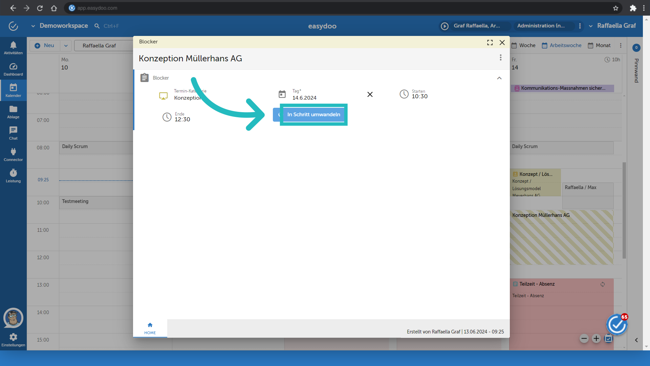Expand the three-dot menu in Blocker header
Viewport: 650px width, 366px height.
pyautogui.click(x=500, y=58)
